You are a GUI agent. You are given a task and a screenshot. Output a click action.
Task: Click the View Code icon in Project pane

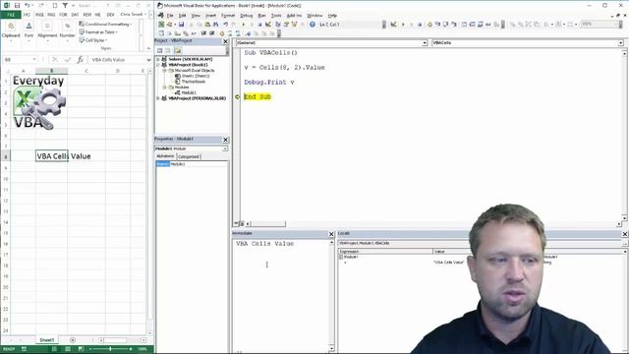(x=159, y=50)
